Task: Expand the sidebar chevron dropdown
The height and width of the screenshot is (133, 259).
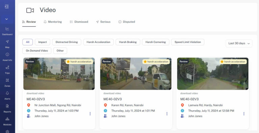Action: tap(7, 19)
